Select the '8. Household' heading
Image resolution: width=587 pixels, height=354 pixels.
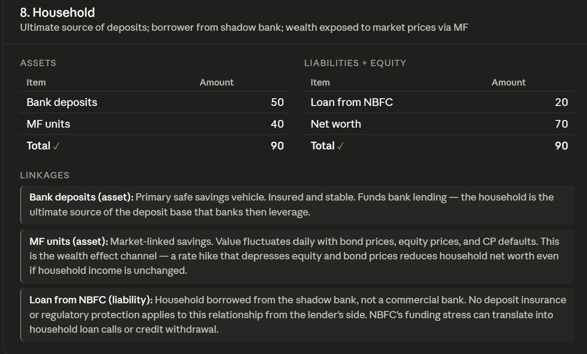58,12
